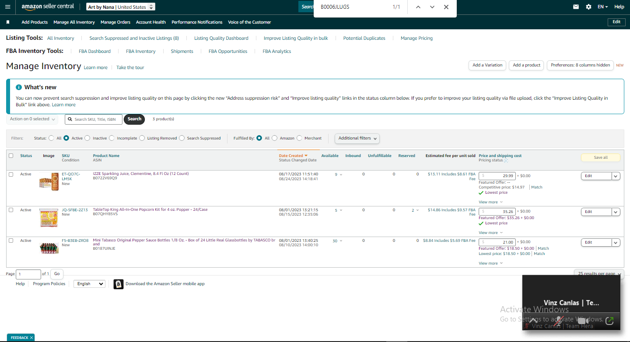Open the Shipments link
This screenshot has width=630, height=342.
pos(182,52)
